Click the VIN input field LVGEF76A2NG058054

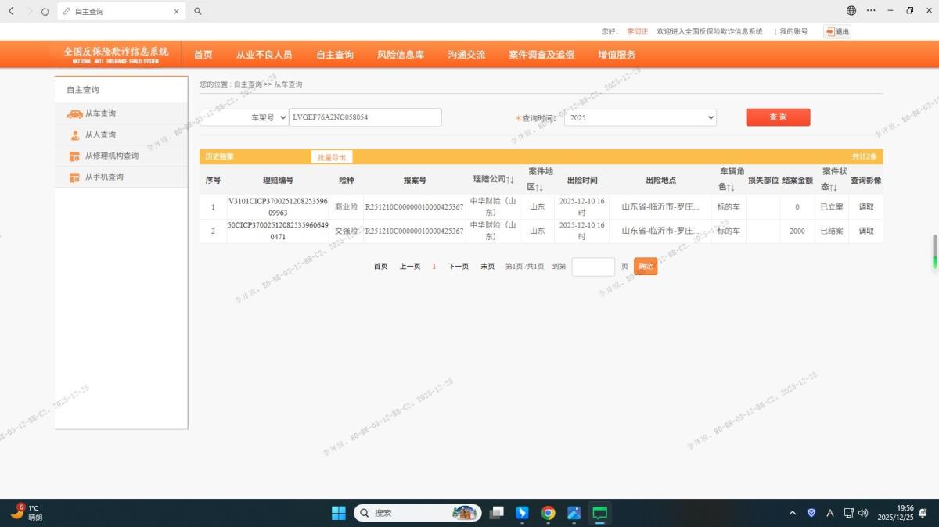click(365, 117)
